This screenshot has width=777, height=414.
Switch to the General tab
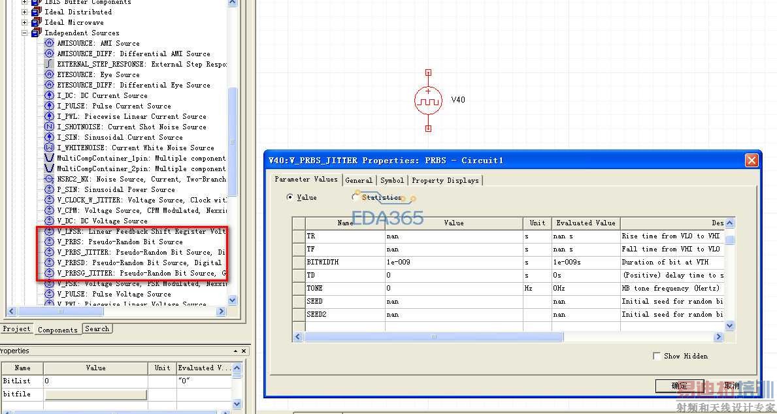pos(359,180)
